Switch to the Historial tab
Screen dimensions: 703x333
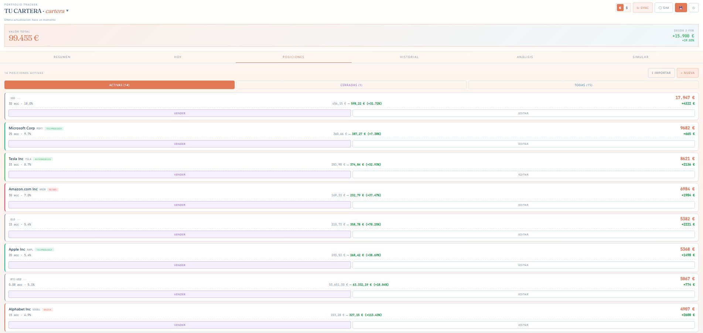click(409, 57)
